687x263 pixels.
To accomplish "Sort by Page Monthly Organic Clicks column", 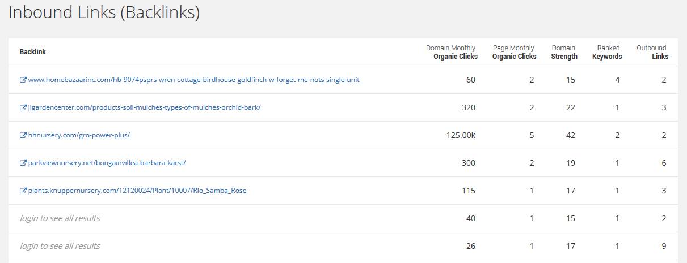I will (514, 52).
